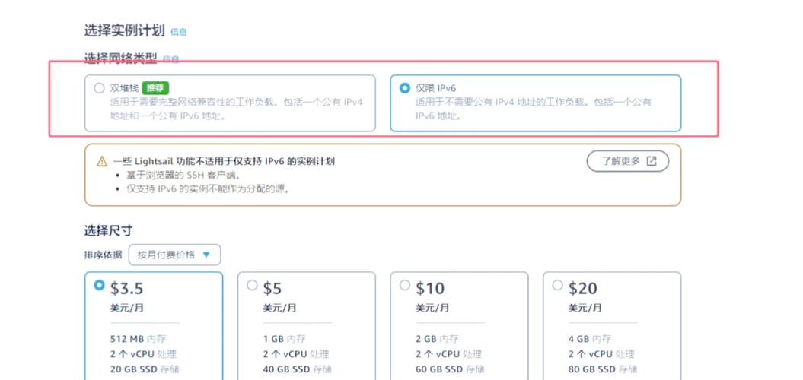Select the 双堆栈 network radio button
The image size is (803, 380).
point(100,88)
